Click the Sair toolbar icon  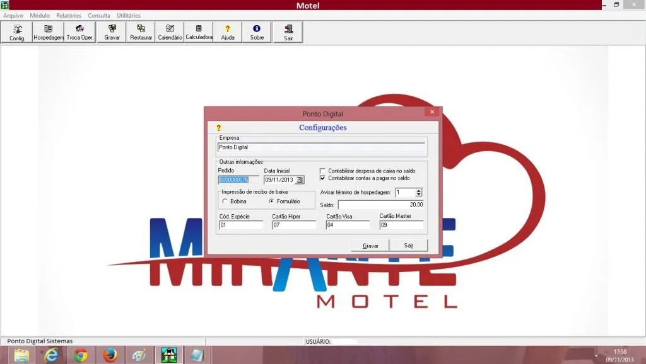point(288,32)
